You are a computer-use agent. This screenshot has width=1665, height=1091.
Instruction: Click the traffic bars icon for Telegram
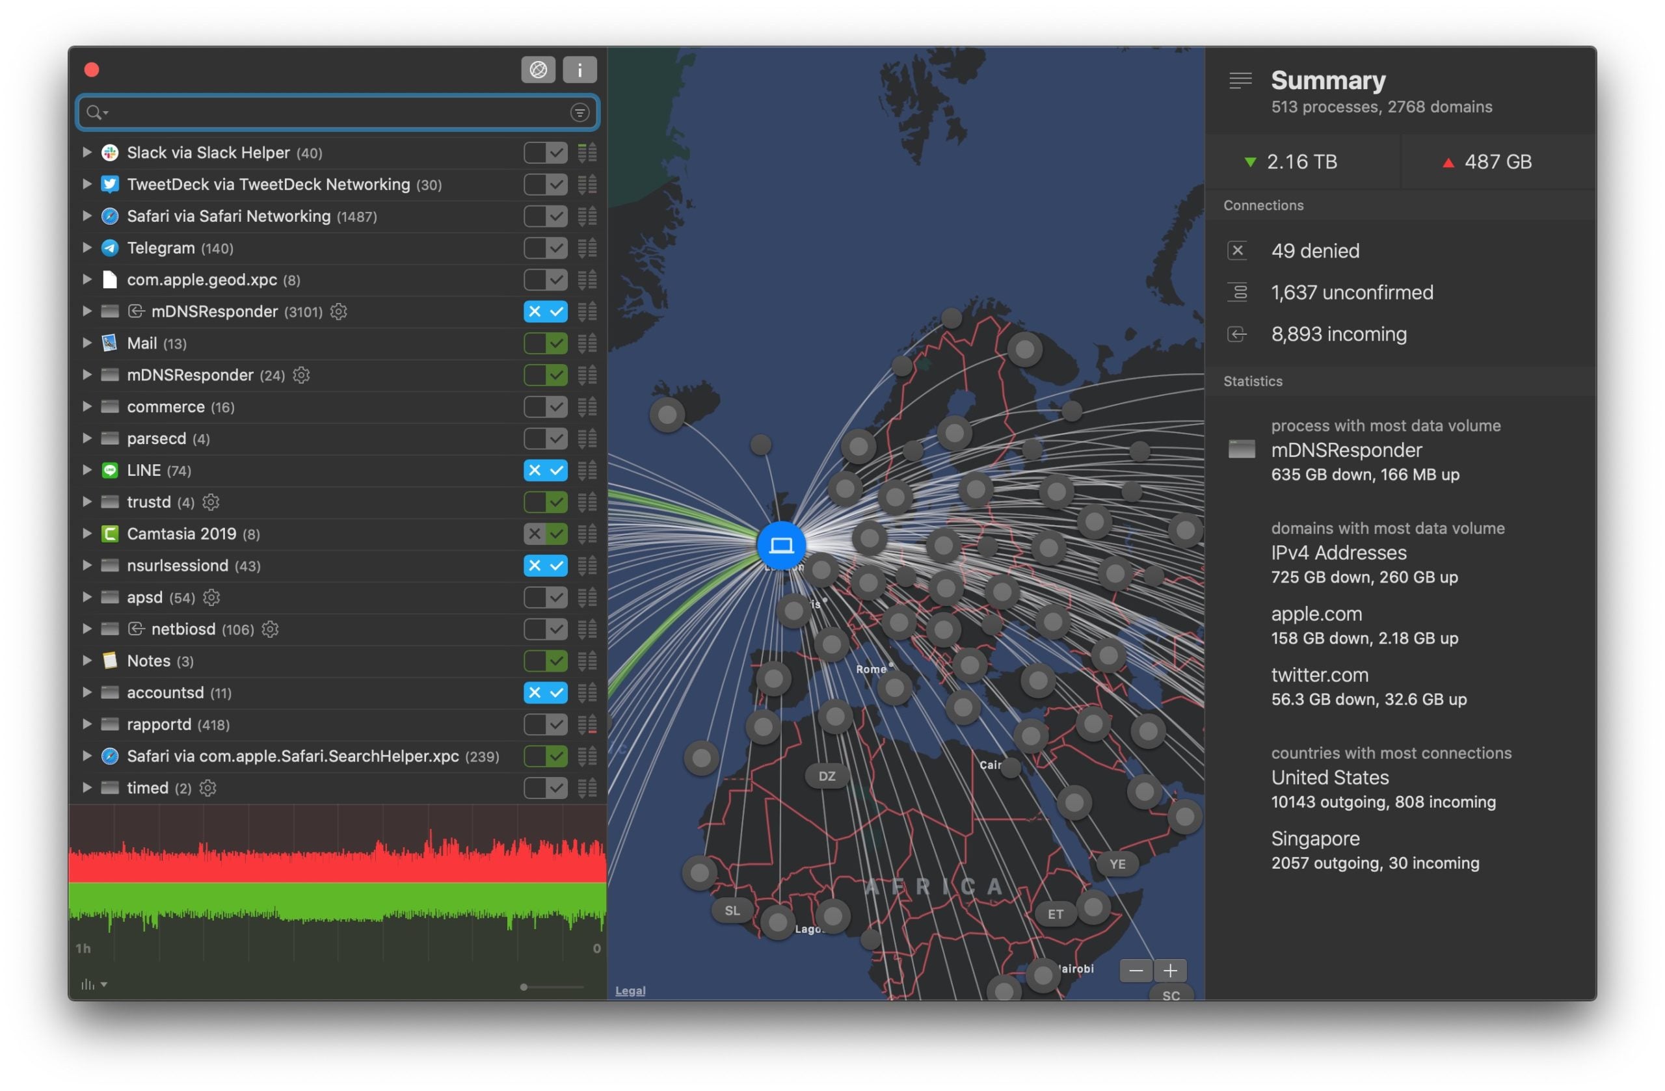pyautogui.click(x=587, y=248)
